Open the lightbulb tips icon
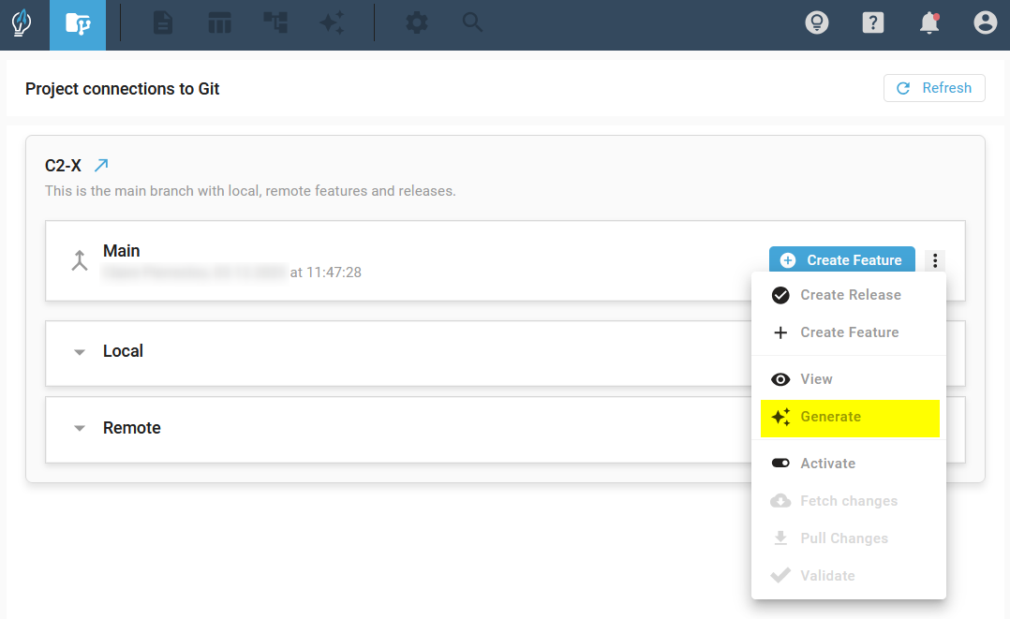Image resolution: width=1010 pixels, height=619 pixels. 817,23
